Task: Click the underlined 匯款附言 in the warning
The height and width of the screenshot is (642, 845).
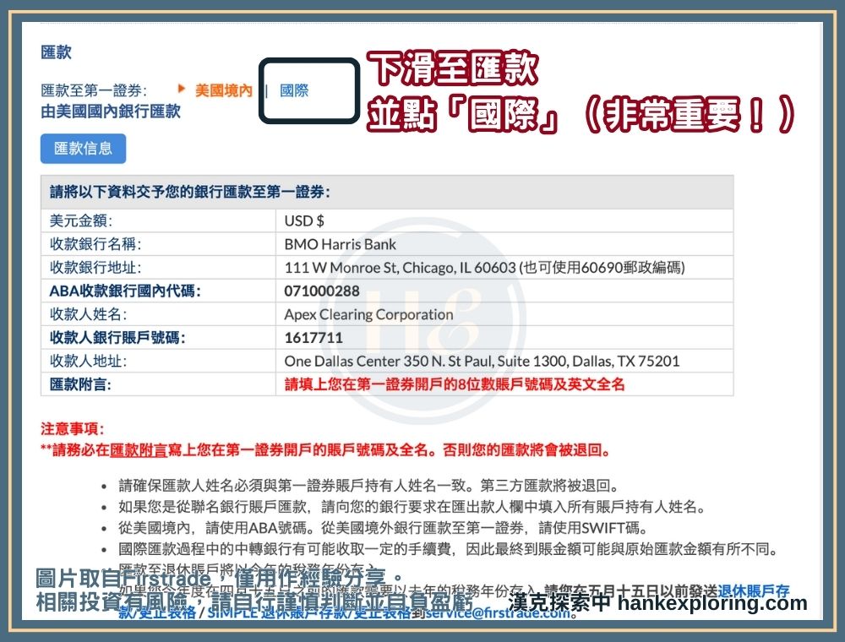Action: coord(139,449)
